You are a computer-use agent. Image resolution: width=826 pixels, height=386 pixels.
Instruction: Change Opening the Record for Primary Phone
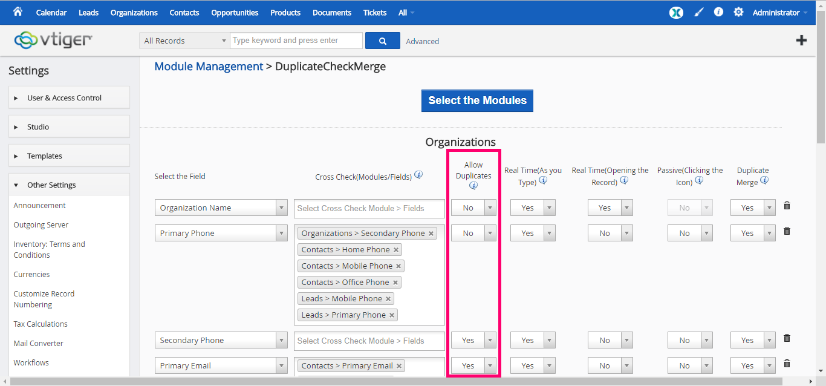[610, 233]
